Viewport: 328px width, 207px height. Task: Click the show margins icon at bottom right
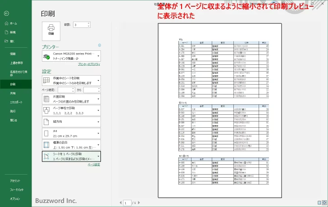click(x=319, y=202)
